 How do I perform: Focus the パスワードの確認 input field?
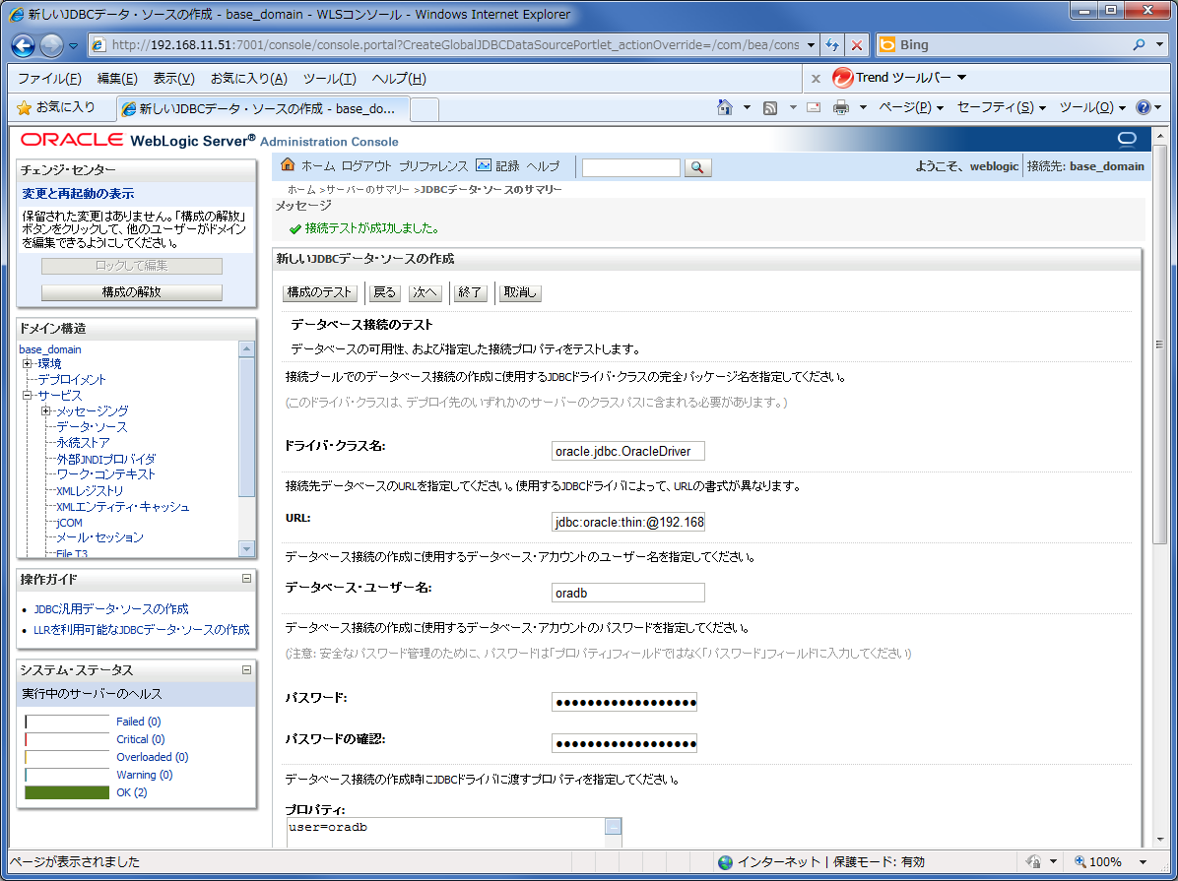tap(624, 743)
